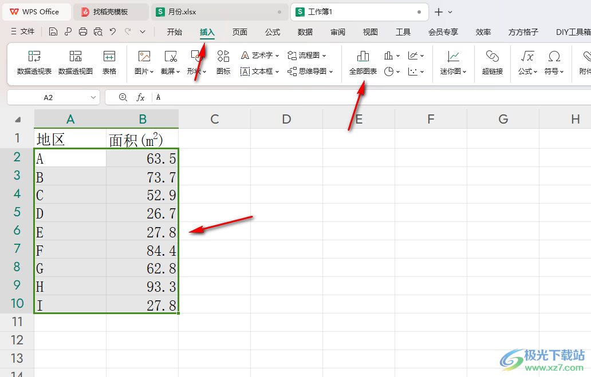Image resolution: width=591 pixels, height=377 pixels.
Task: Click the Sparkline (迷你图) icon
Action: [x=453, y=62]
